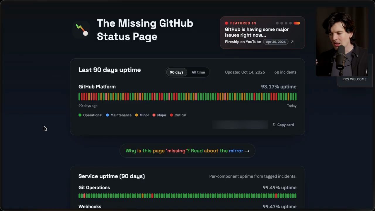The image size is (375, 211).
Task: Click the blue Maintenance legend dot
Action: pos(107,115)
